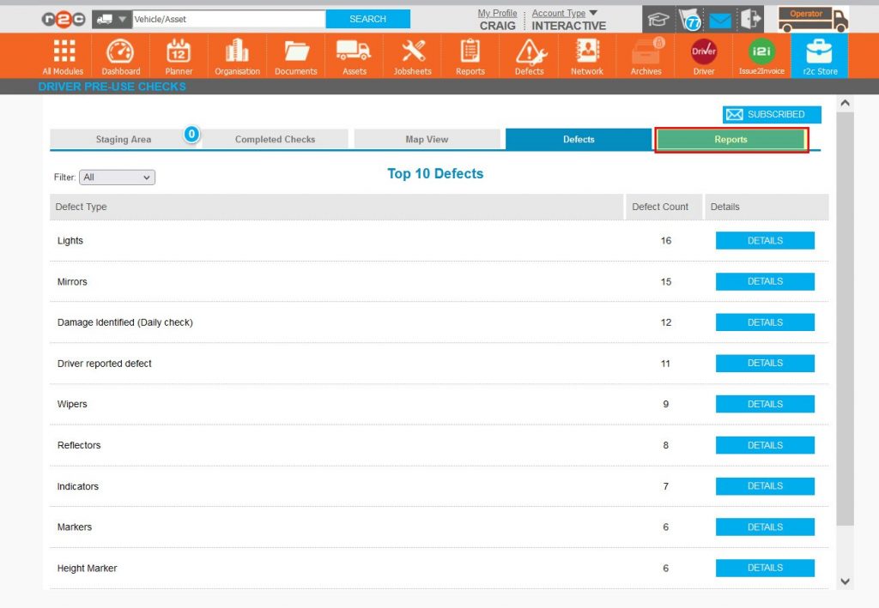Toggle the SUBSCRIBED status

click(x=770, y=114)
